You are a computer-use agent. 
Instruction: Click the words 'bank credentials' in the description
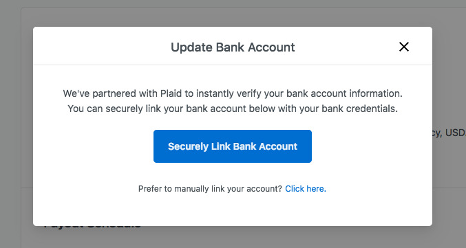(359, 109)
